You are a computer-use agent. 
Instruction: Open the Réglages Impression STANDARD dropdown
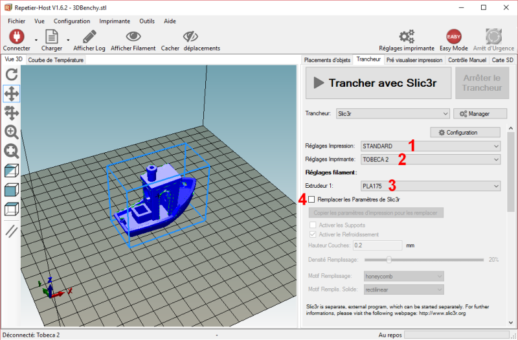point(431,146)
